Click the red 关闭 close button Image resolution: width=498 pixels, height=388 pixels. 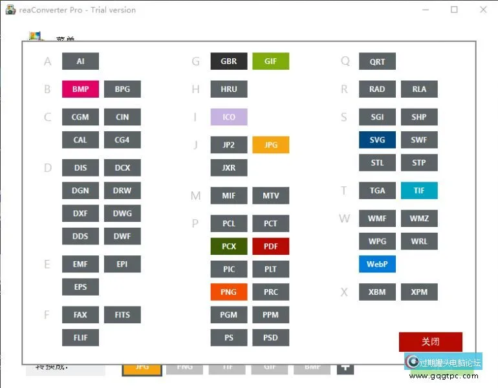point(430,341)
